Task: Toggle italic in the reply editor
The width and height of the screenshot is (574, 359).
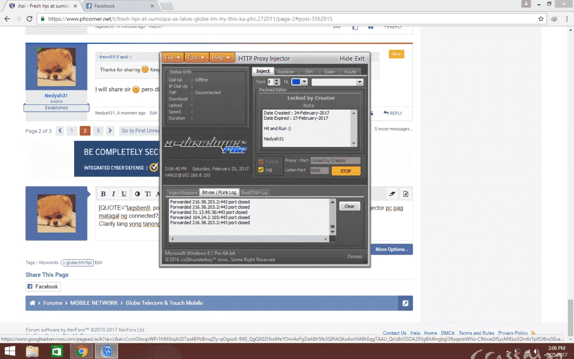Action: [113, 194]
